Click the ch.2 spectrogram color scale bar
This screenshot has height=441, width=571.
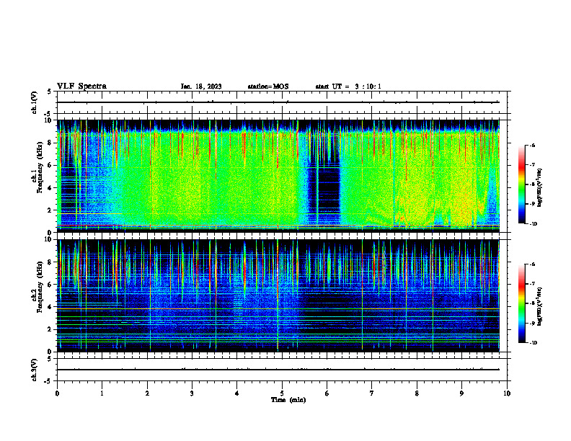[521, 303]
